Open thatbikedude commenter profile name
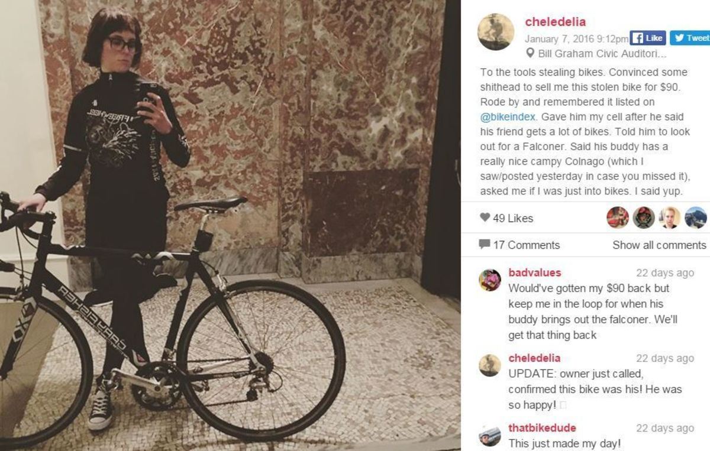This screenshot has height=451, width=710. pos(542,428)
